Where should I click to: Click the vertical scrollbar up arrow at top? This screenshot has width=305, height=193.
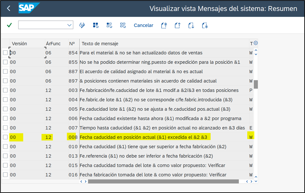256,50
